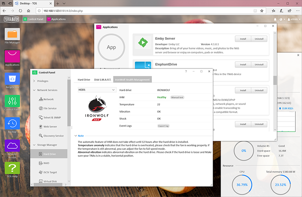Screen dimensions: 302x197
Task: Select RAID in sidebar
Action: pyautogui.click(x=44, y=163)
